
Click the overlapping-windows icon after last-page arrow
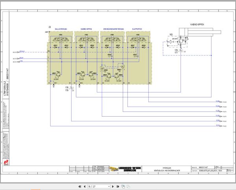(x=123, y=186)
